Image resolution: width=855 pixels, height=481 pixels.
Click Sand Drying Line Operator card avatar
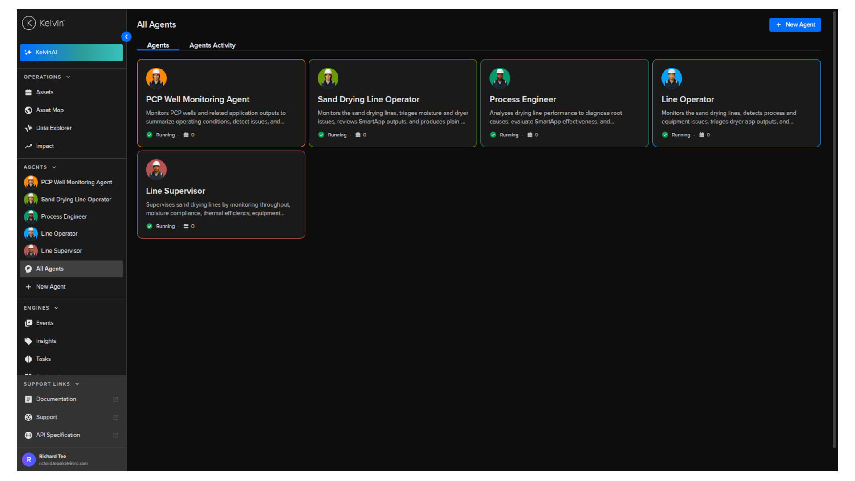[328, 78]
